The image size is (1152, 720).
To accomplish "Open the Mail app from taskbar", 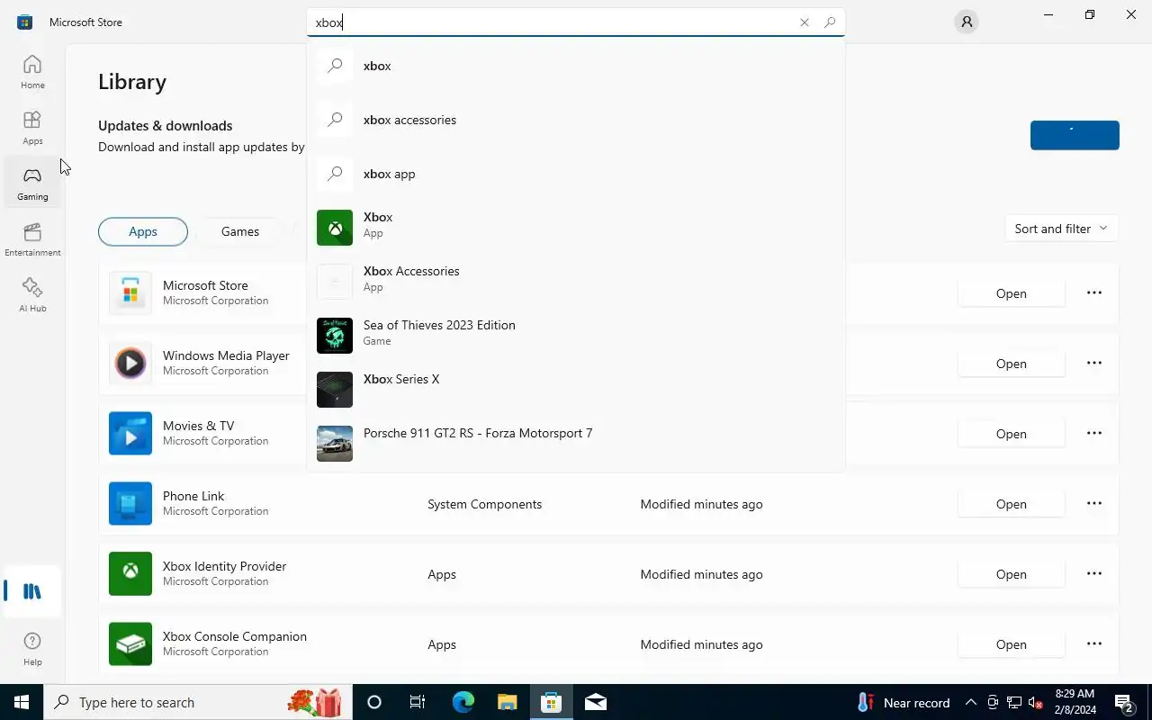I will [x=596, y=702].
